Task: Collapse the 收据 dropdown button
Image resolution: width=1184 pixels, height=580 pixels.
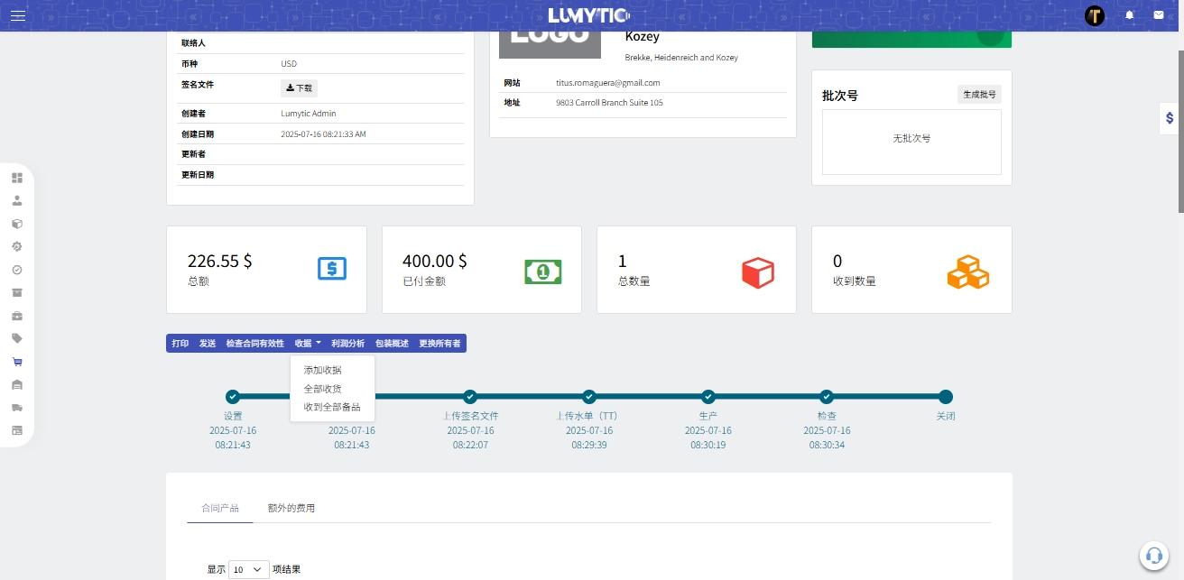Action: (307, 344)
